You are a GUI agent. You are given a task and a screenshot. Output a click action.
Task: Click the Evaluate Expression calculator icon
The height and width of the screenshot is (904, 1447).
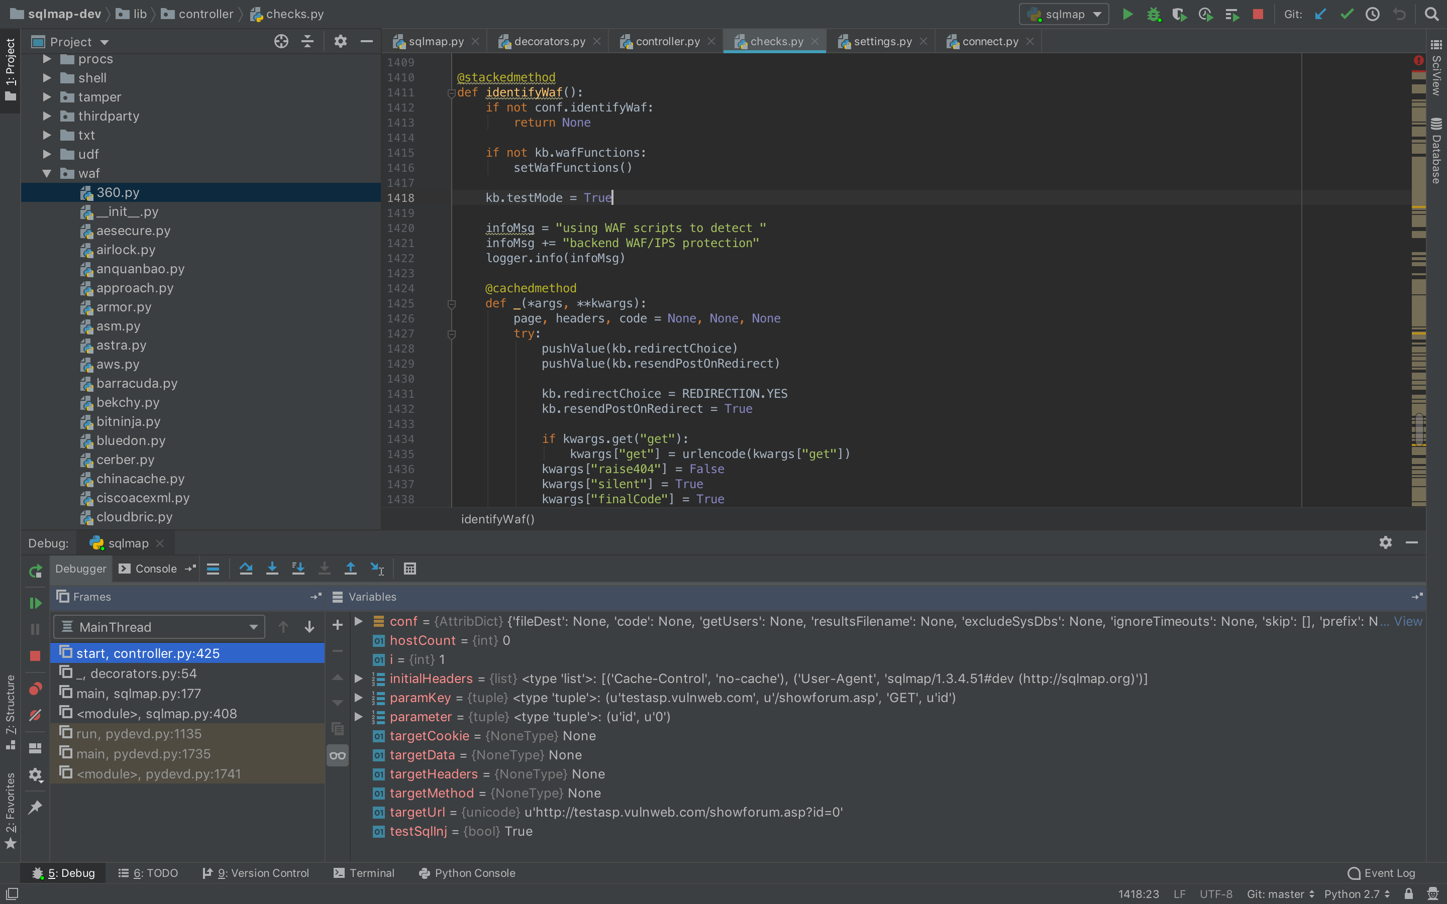click(409, 569)
